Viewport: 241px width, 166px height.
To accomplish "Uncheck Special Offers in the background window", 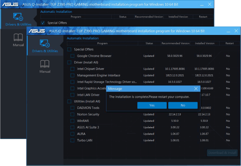I will 43,23.
